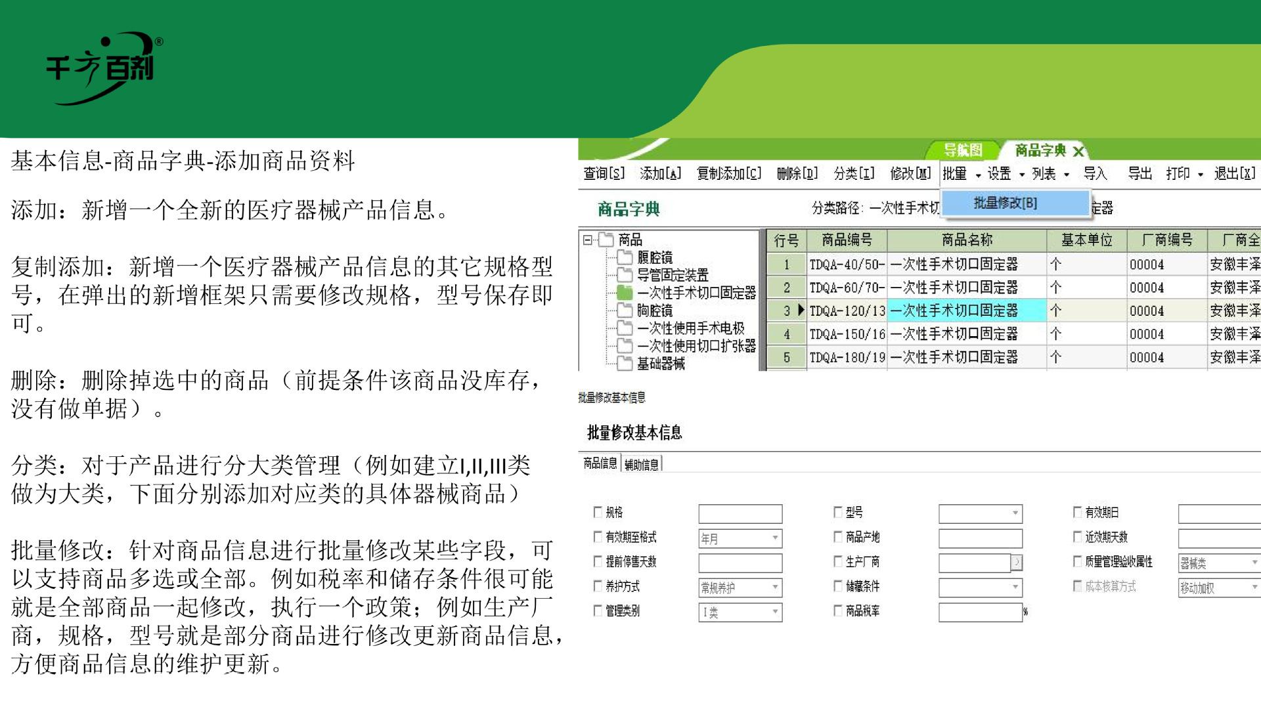The image size is (1261, 709).
Task: Expand the 管理类别 combo box
Action: coord(775,612)
